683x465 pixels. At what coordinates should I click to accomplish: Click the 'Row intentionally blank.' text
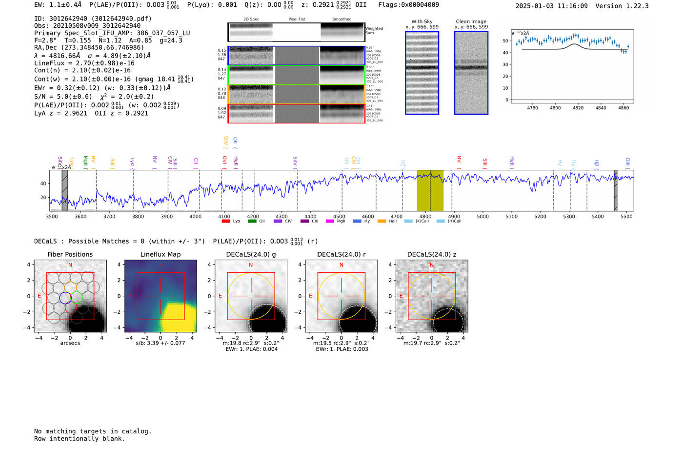(80, 439)
